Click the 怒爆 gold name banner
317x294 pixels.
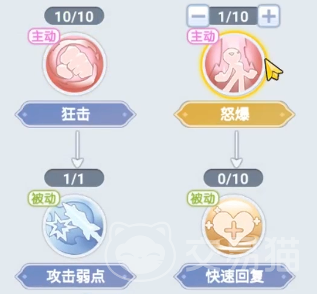pos(234,114)
